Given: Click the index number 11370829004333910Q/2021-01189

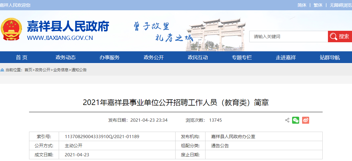Looking at the screenshot, I should 102,136.
